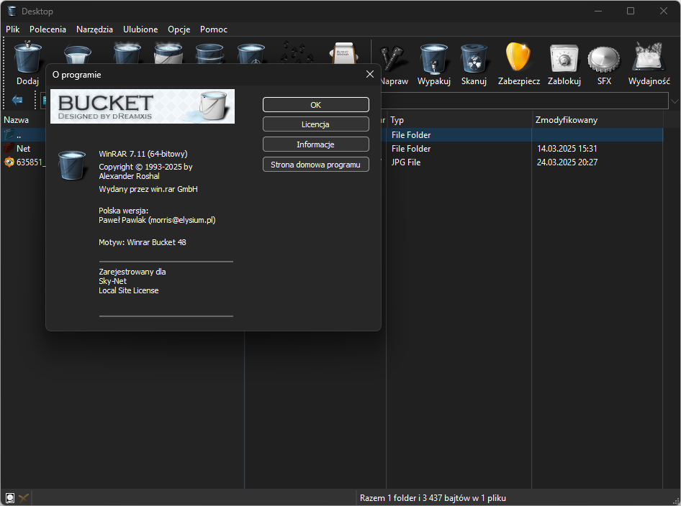
Task: Open the Polecenia menu
Action: (x=48, y=29)
